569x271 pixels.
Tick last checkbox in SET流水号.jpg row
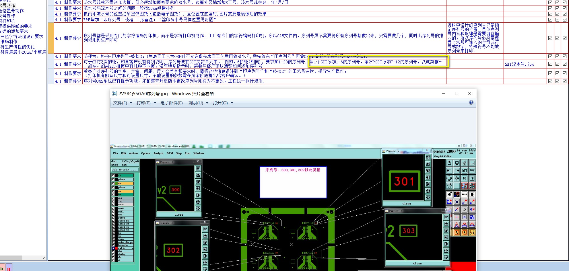564,64
